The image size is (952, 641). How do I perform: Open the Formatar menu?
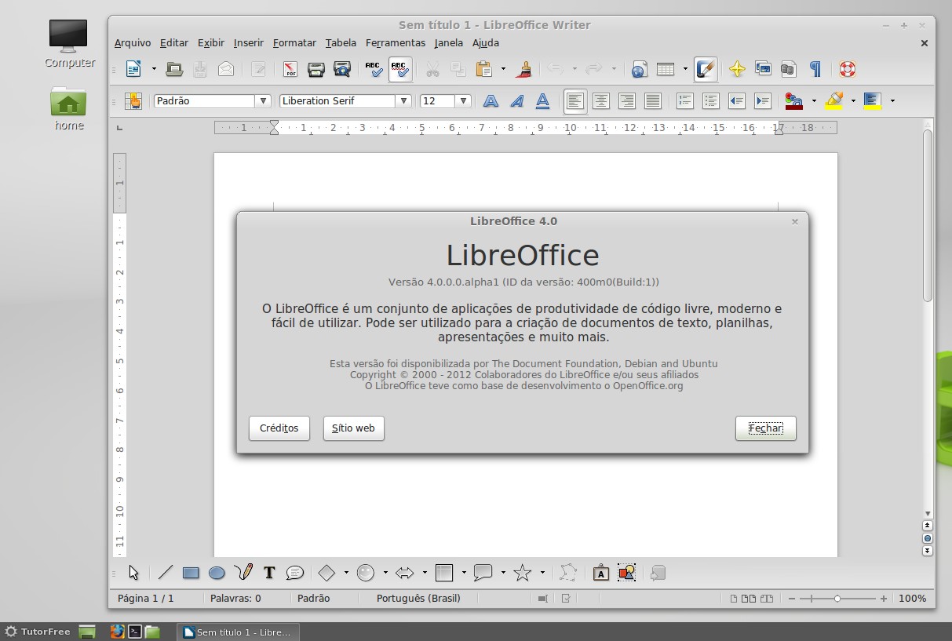coord(294,43)
